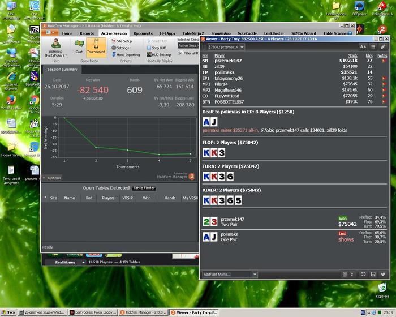This screenshot has width=396, height=317.
Task: Open Settings gear in Options group
Action: coord(120,48)
